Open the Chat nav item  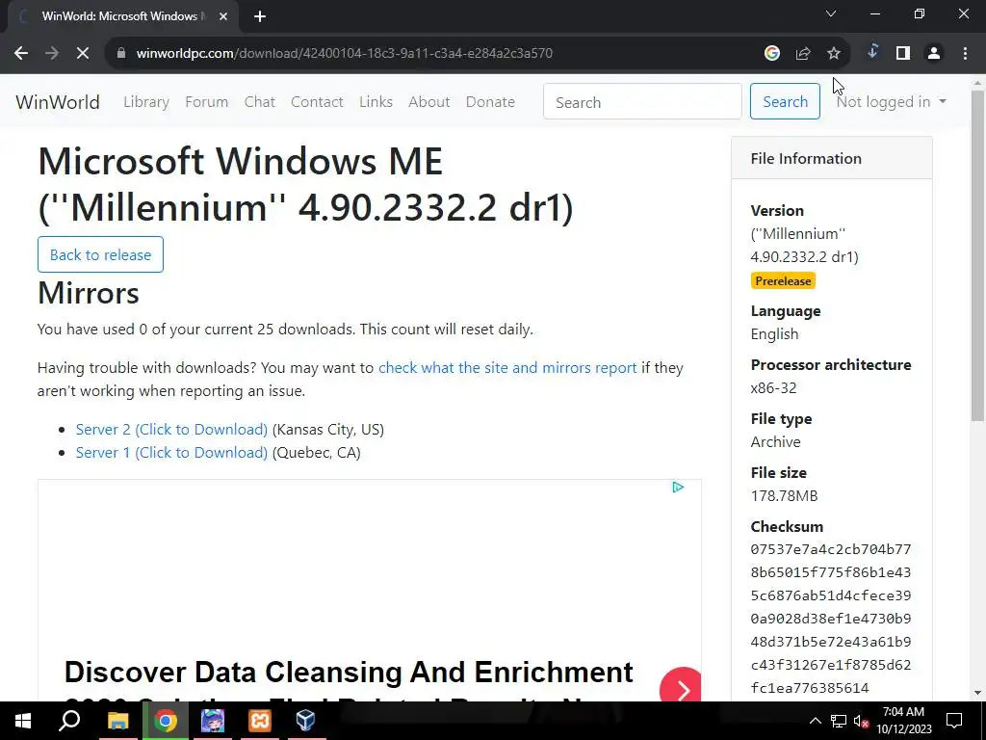tap(260, 102)
